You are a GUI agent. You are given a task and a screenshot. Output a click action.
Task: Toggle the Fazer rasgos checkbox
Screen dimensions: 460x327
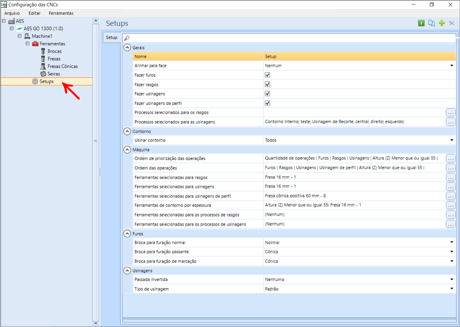point(267,84)
